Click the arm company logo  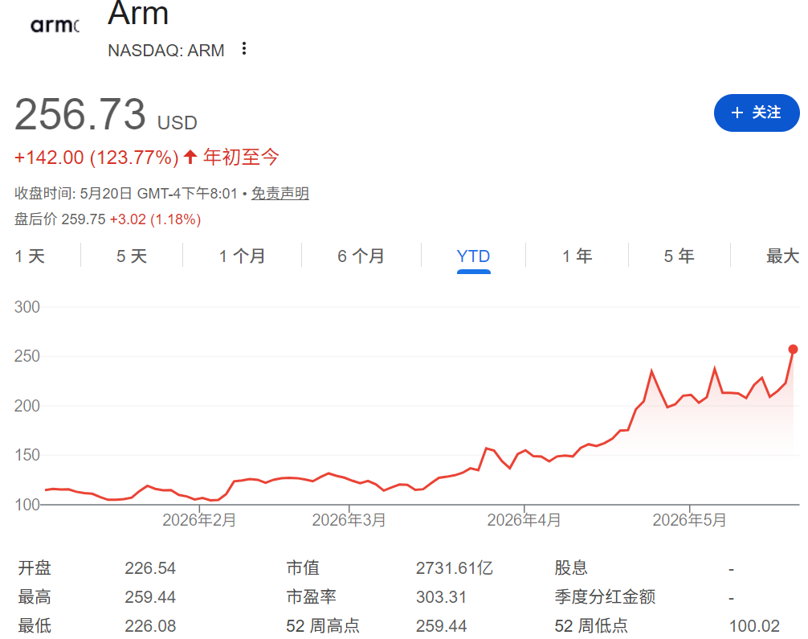point(55,25)
